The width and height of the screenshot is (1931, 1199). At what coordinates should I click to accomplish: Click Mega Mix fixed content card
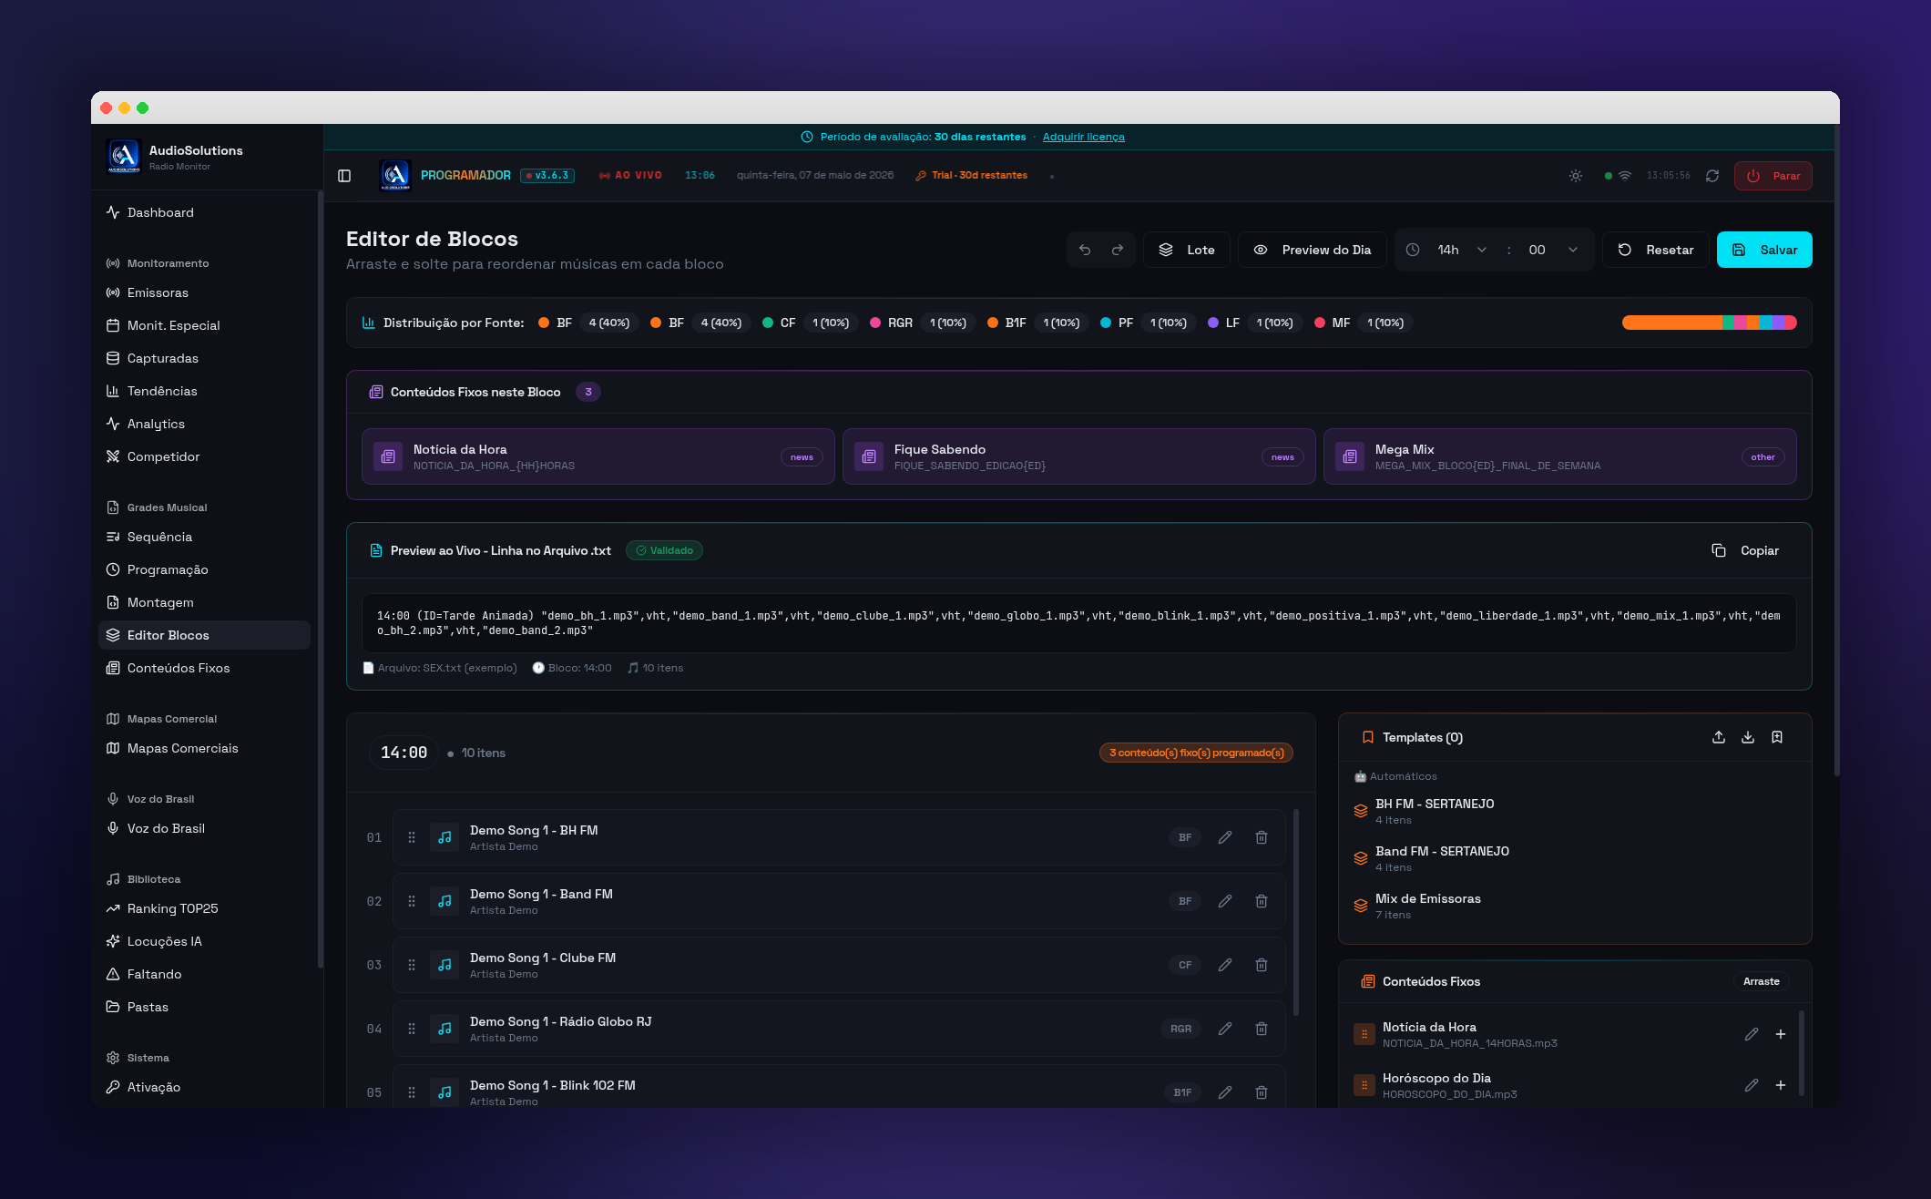[x=1559, y=456]
